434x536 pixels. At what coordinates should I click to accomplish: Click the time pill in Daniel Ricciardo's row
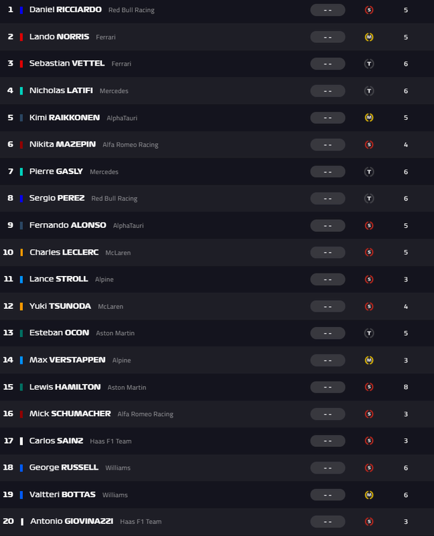coord(328,10)
